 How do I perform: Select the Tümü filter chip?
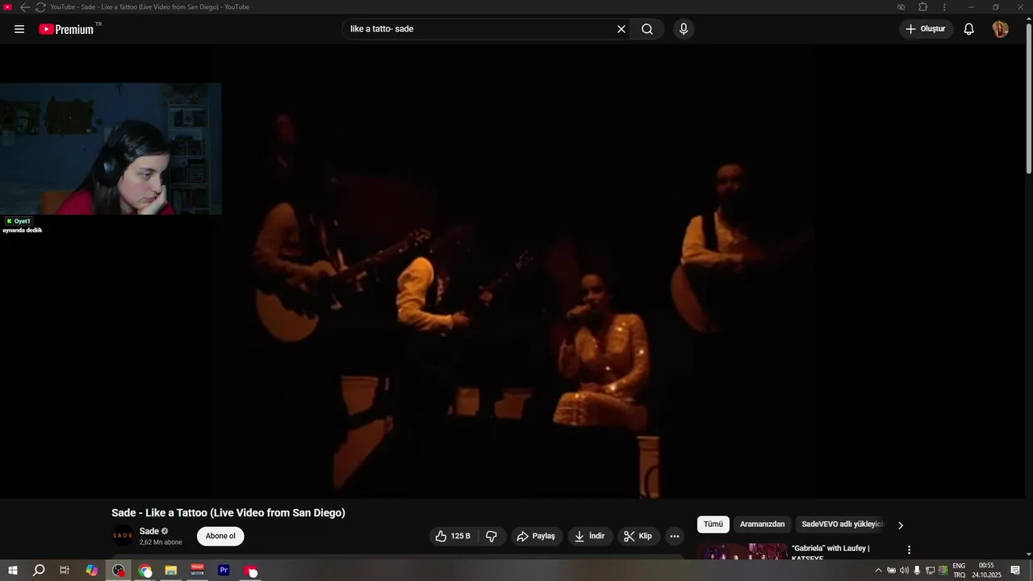[713, 525]
